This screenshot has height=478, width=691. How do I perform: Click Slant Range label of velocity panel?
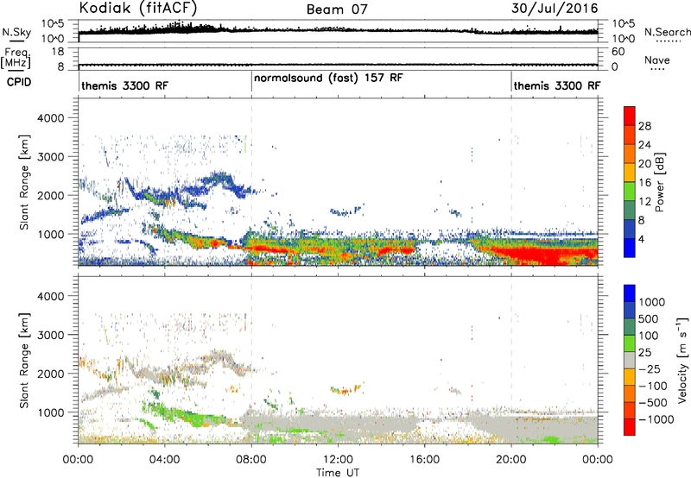click(x=24, y=361)
